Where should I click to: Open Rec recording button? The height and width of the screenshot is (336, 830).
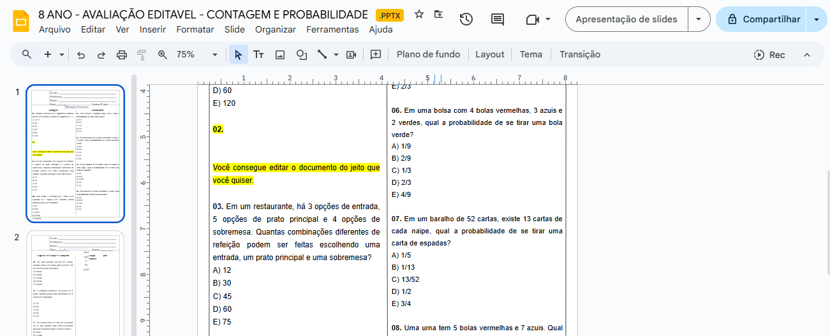pyautogui.click(x=769, y=55)
